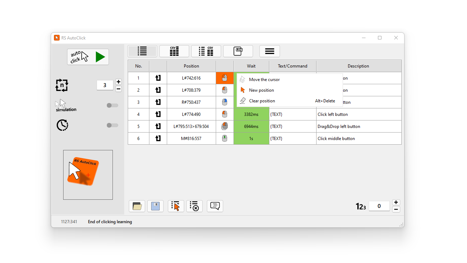
Task: Edit the counter field showing 0
Action: pyautogui.click(x=379, y=206)
